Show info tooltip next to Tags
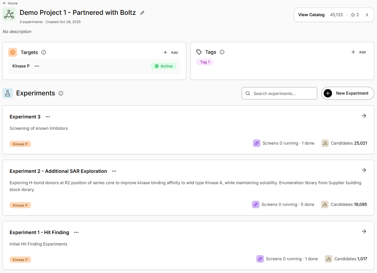 point(222,52)
